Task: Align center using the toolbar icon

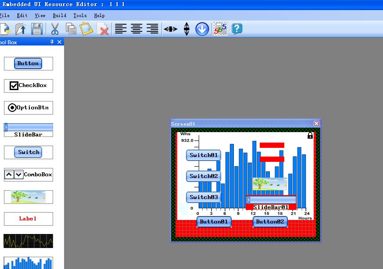Action: [136, 29]
